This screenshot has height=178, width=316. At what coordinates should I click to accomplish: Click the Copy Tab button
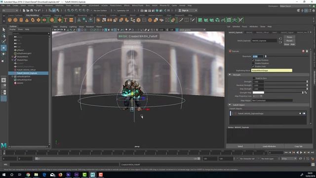click(x=298, y=146)
